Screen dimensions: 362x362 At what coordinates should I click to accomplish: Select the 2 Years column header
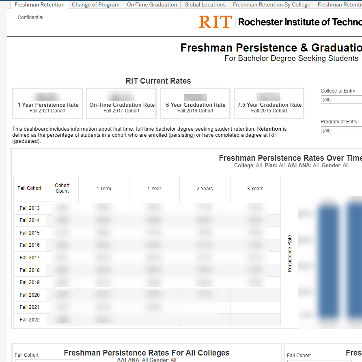(x=205, y=189)
